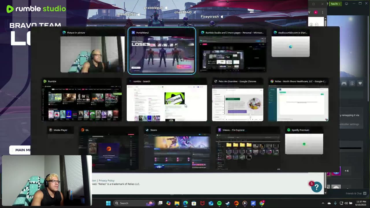Open the rumble - Search window
This screenshot has width=370, height=208.
click(x=167, y=100)
